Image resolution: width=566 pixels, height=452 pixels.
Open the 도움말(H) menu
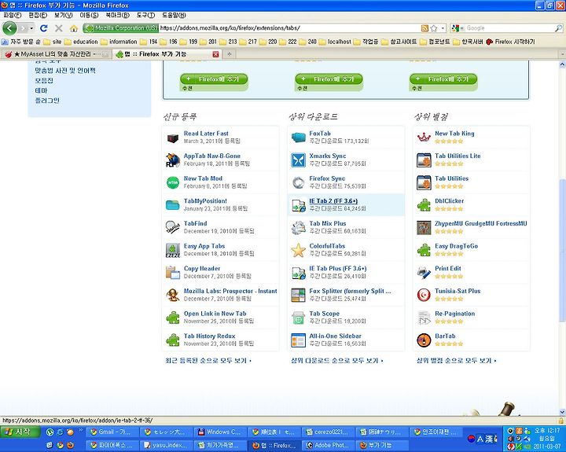[174, 15]
